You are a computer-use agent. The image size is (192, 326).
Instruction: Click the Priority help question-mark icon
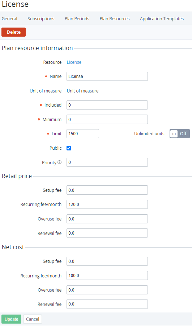[60, 162]
